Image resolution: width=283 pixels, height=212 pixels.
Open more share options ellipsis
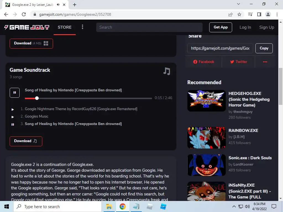[x=265, y=62]
